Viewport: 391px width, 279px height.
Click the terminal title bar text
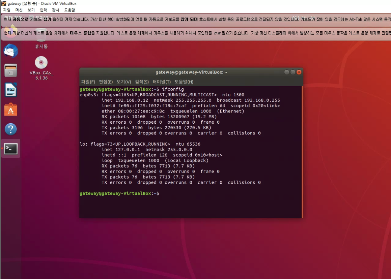(x=191, y=72)
